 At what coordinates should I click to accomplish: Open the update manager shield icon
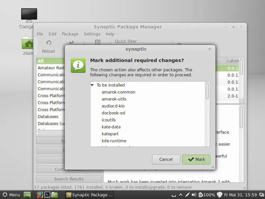220,195
